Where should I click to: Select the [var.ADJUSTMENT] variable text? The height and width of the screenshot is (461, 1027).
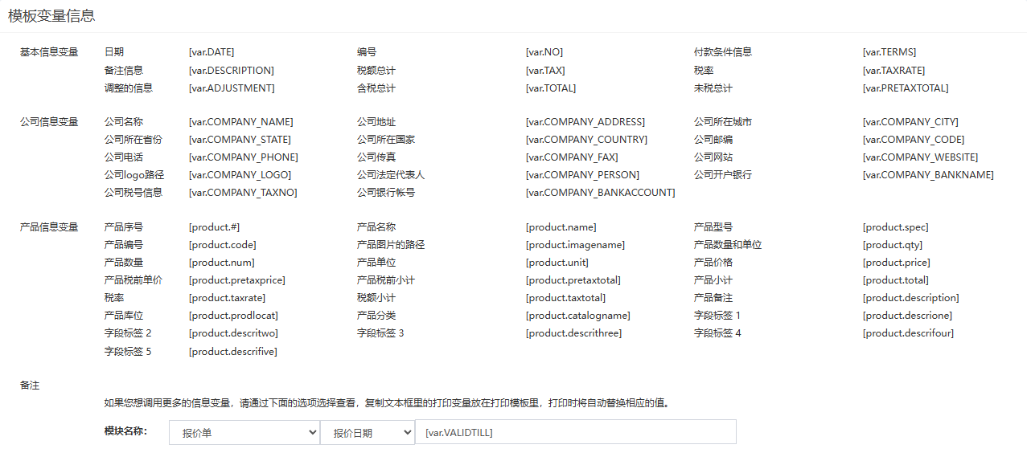232,88
